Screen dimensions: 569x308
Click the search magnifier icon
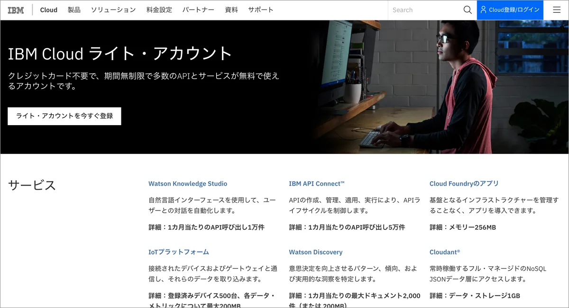(x=468, y=10)
